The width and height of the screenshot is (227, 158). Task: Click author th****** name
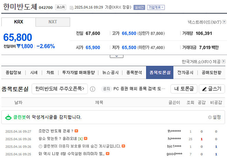pos(174,131)
